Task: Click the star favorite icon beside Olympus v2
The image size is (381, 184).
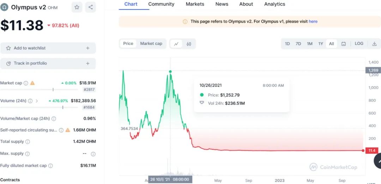Action: point(77,7)
